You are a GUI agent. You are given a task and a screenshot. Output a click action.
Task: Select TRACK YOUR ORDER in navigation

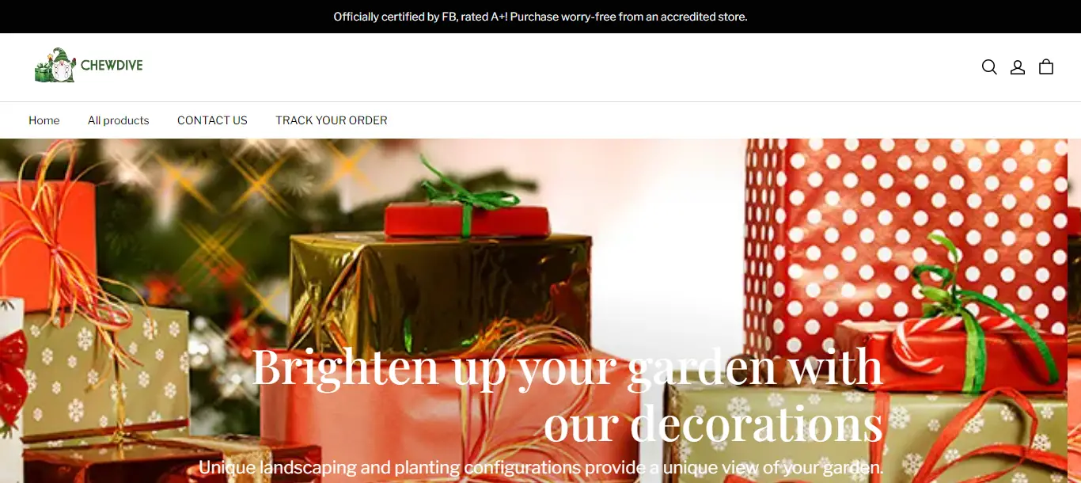point(332,120)
